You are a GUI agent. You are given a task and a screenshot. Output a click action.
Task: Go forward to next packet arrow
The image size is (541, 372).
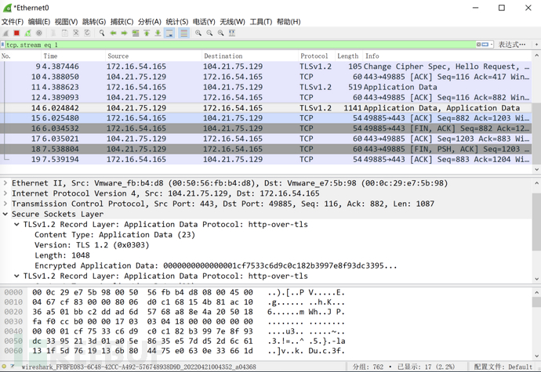tap(124, 33)
